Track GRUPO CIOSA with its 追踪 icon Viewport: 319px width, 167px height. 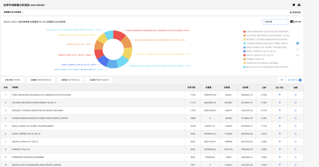pyautogui.click(x=296, y=142)
